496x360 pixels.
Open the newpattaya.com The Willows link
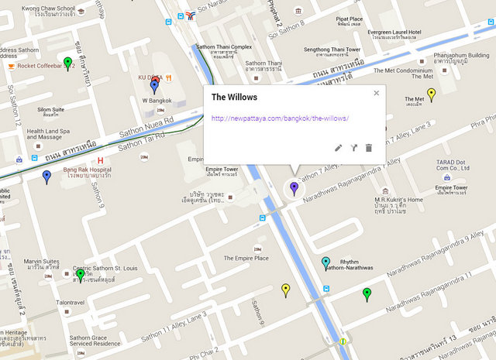tap(280, 118)
